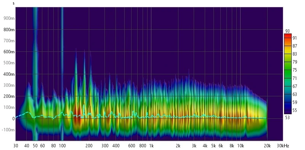Select the 83 value on the colour scale
305x150 pixels.
tap(295, 54)
